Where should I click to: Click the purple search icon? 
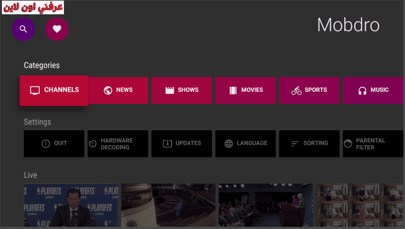point(23,29)
